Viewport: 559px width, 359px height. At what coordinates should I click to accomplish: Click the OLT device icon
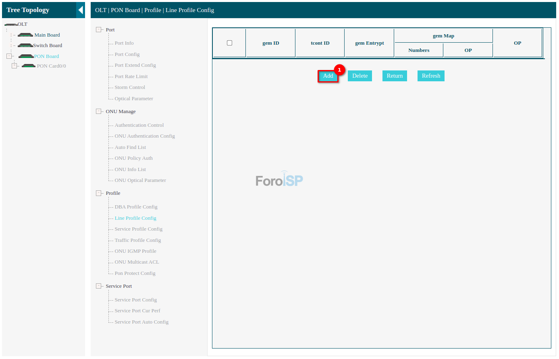coord(11,25)
